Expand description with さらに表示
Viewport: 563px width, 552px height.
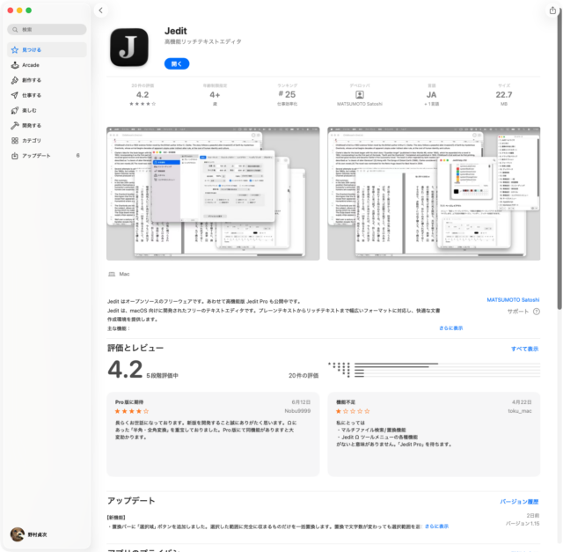click(451, 328)
